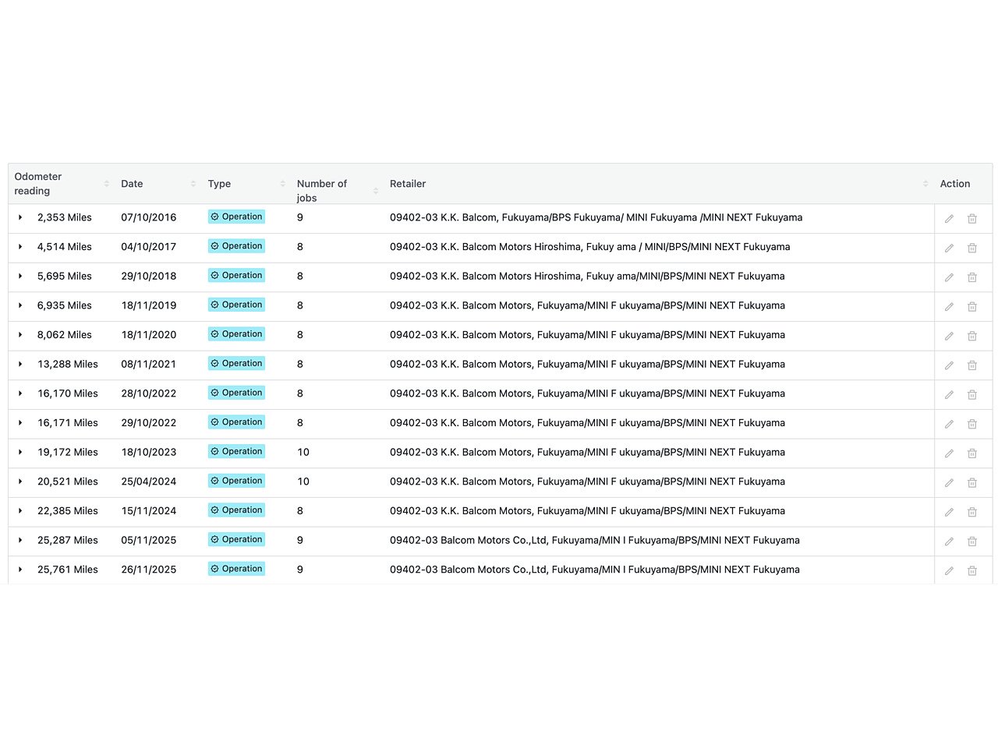Expand the 5,695 Miles row
This screenshot has height=748, width=998.
click(20, 276)
